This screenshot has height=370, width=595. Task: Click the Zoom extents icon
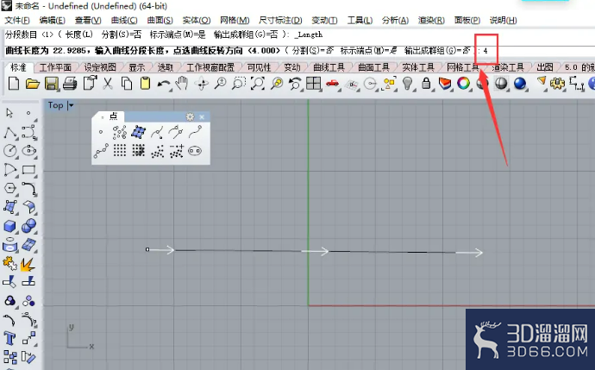tap(258, 84)
